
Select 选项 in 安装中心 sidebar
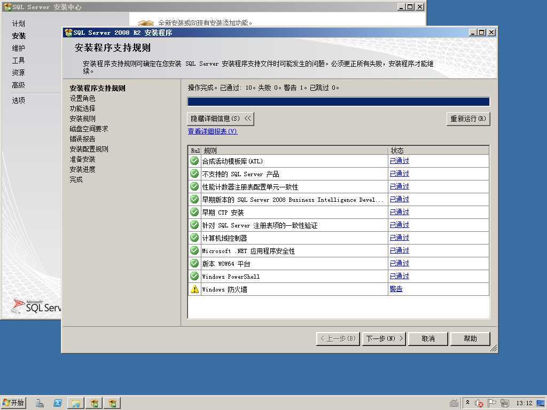point(19,100)
